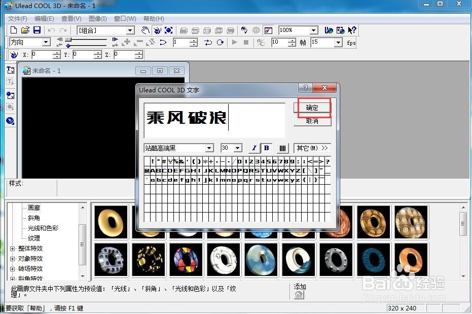This screenshot has width=472, height=314.
Task: Expand the 转场特效 tree node
Action: click(13, 269)
